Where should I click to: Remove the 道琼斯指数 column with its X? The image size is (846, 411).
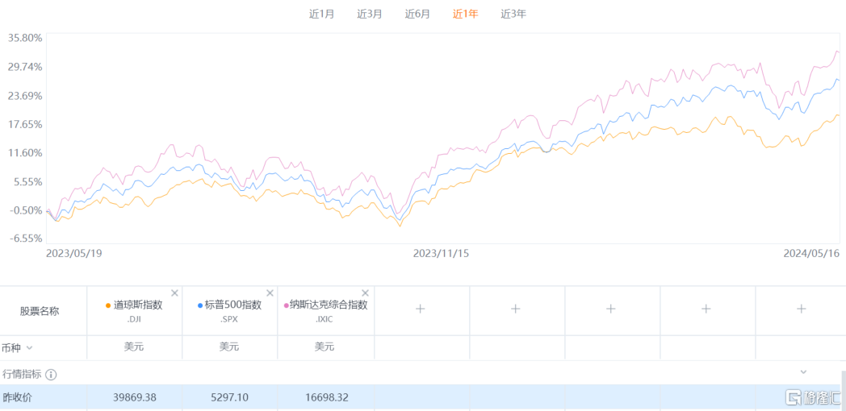tap(174, 293)
